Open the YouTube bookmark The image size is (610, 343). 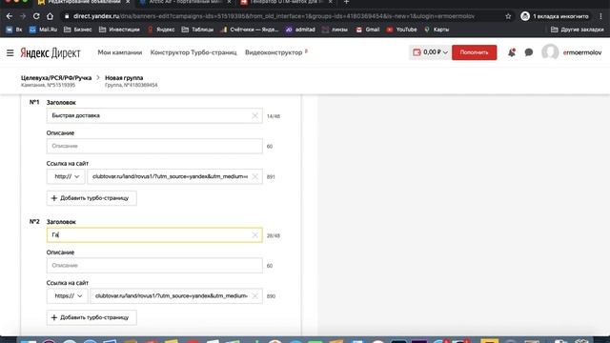point(401,30)
